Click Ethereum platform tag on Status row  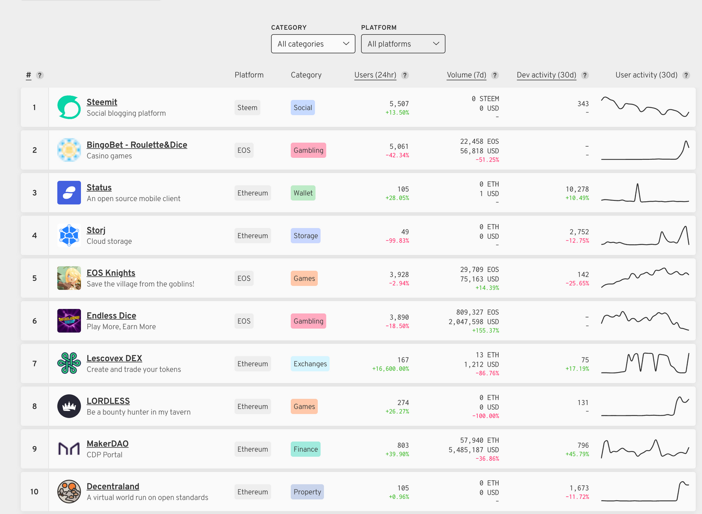tap(253, 193)
